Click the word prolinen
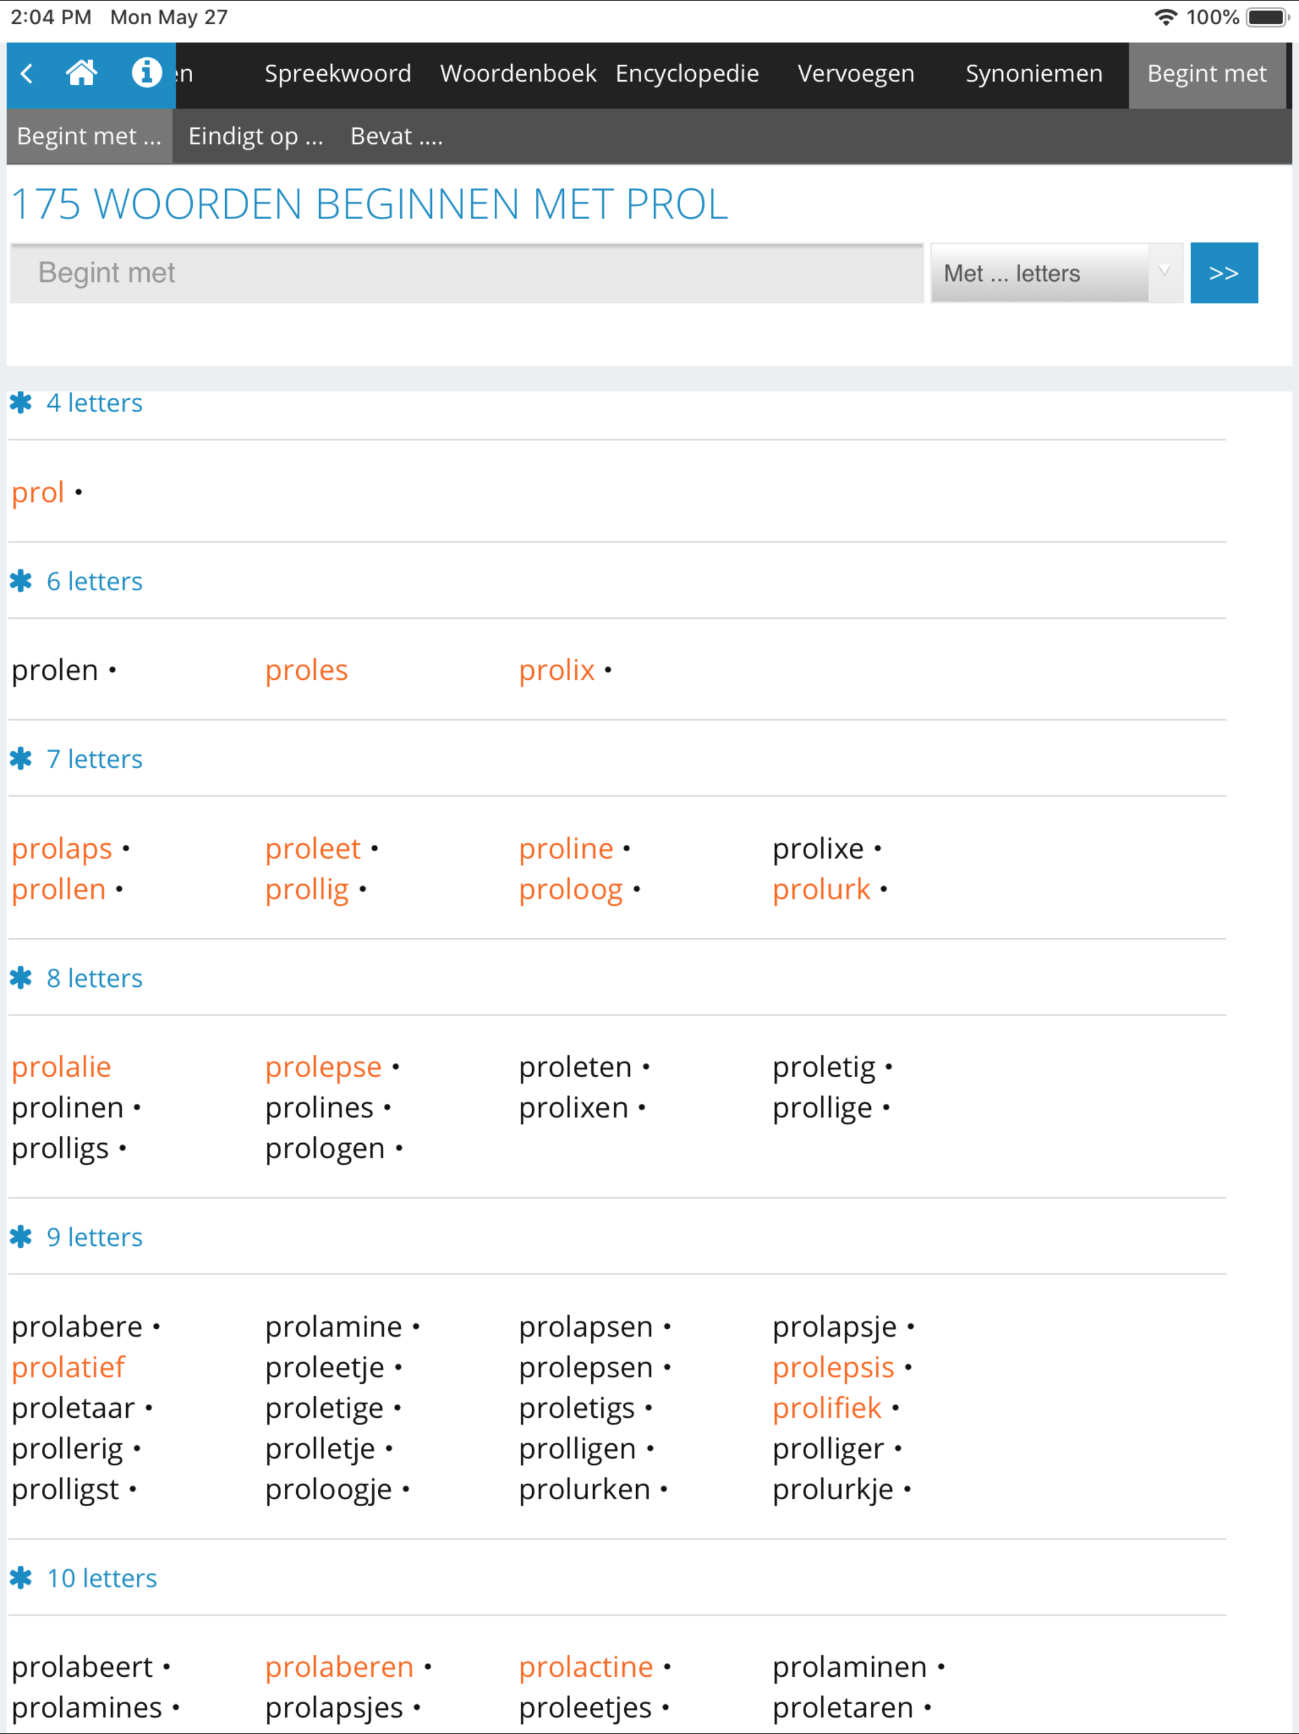 pos(67,1108)
